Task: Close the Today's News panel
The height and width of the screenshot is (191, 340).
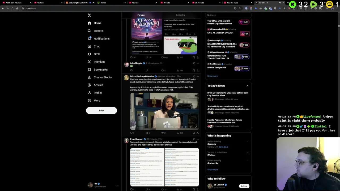Action: pyautogui.click(x=247, y=86)
